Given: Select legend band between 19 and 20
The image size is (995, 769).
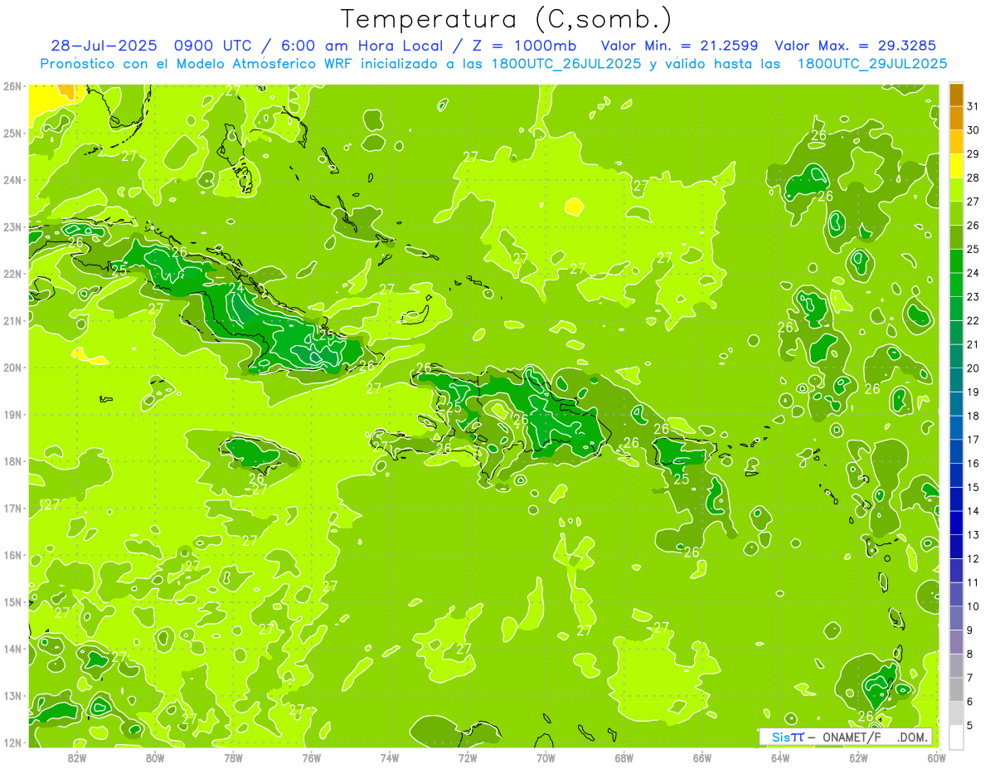Looking at the screenshot, I should click(956, 380).
